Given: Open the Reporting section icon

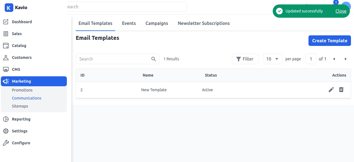Looking at the screenshot, I should (6, 119).
